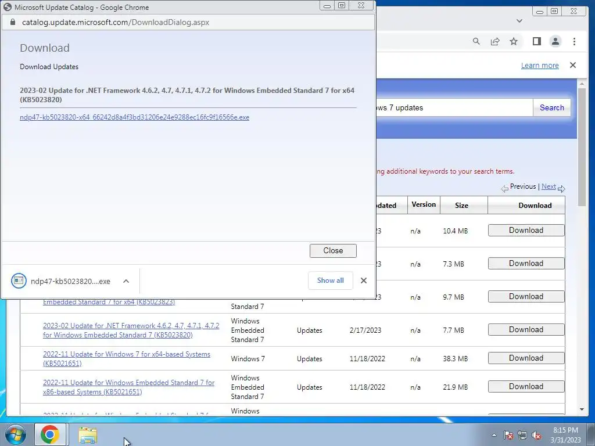595x446 pixels.
Task: Click the ndp47-kb5023820-x64 exe download link
Action: [x=134, y=117]
